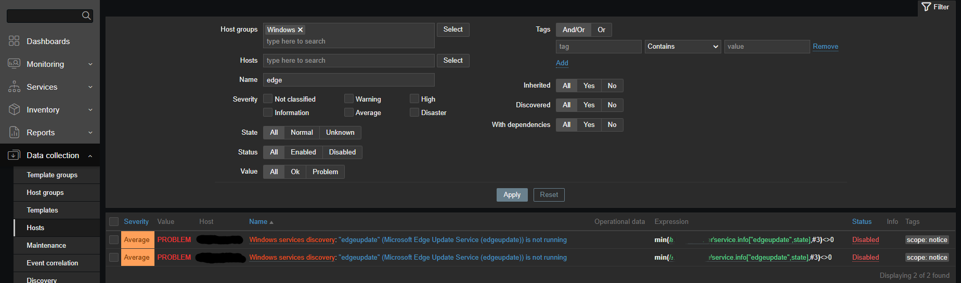Click the Monitoring icon in sidebar
Screen dimensions: 961x283
click(x=14, y=64)
